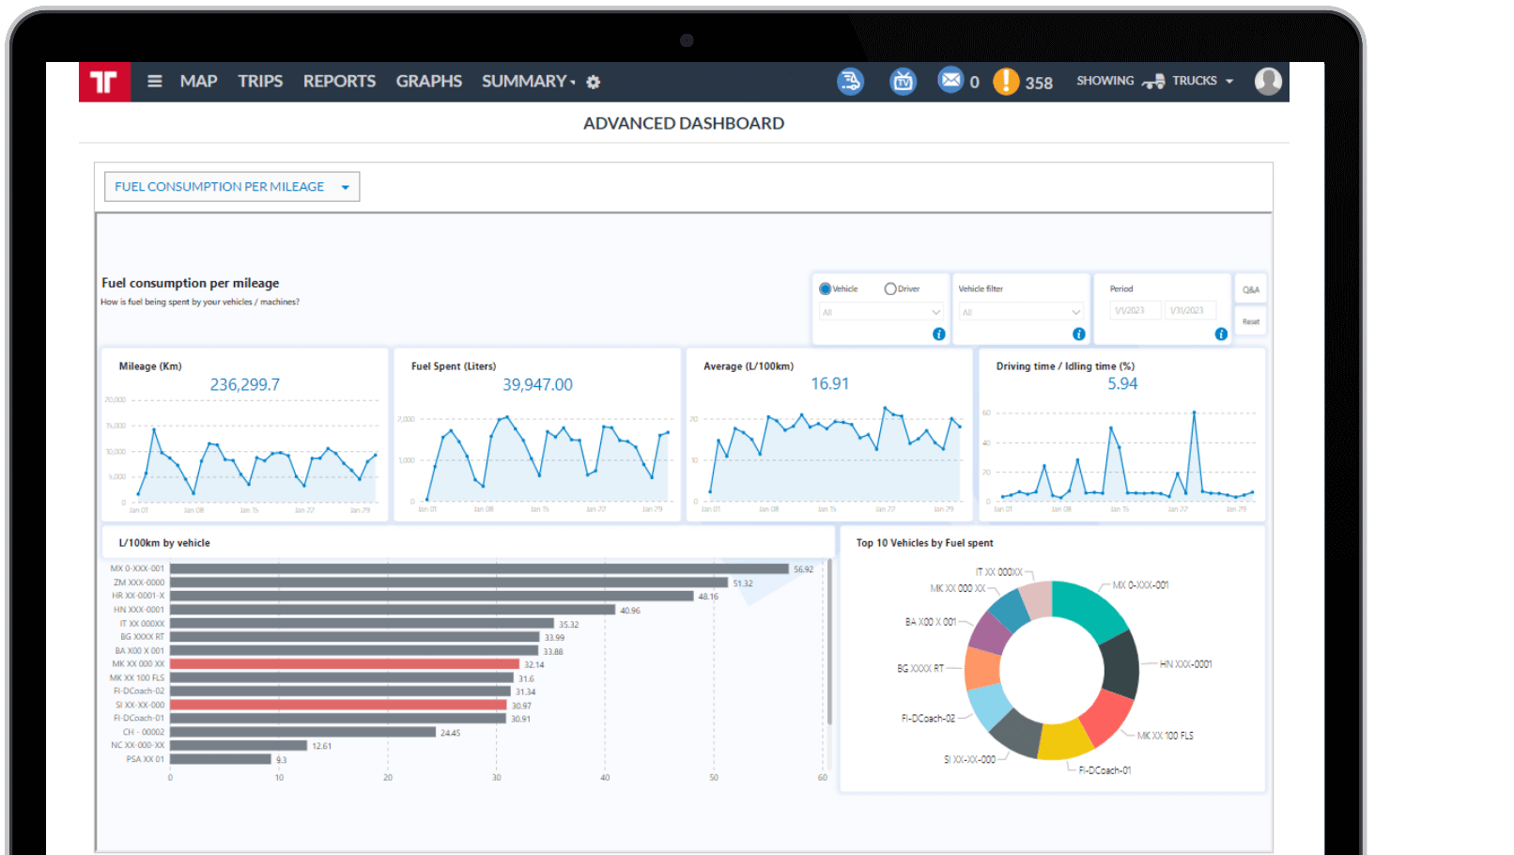Select the Vehicle radio button
Screen dimensions: 1514x855
pos(825,289)
